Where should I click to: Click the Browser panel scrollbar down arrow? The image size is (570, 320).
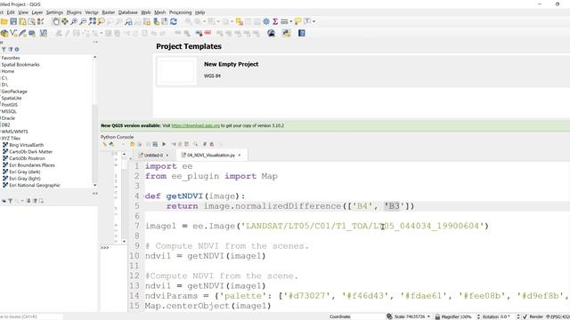coord(95,185)
